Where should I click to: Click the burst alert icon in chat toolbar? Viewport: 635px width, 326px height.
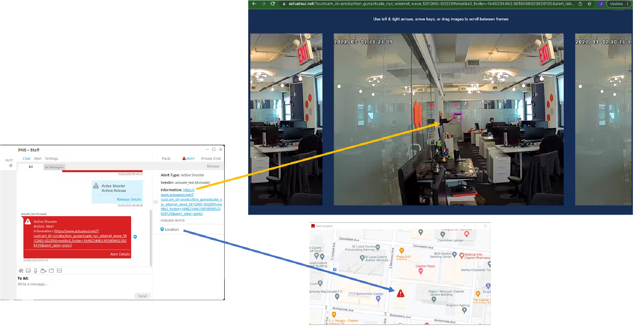point(21,270)
